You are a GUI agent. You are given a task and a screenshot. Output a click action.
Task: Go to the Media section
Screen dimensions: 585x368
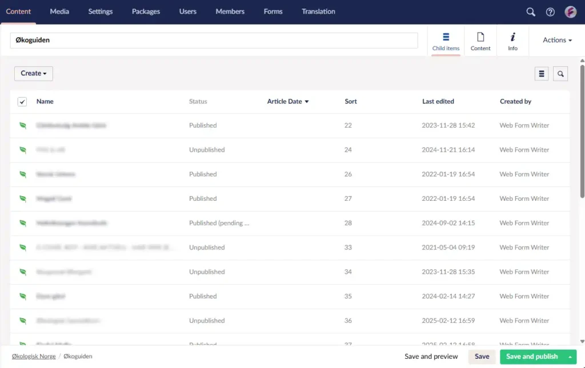tap(59, 11)
